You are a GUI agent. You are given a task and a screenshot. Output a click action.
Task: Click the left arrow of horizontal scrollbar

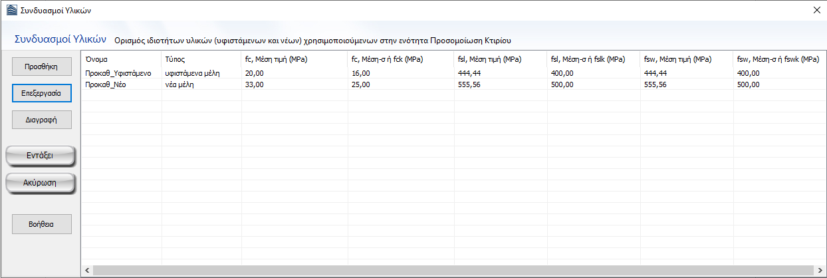pyautogui.click(x=87, y=270)
